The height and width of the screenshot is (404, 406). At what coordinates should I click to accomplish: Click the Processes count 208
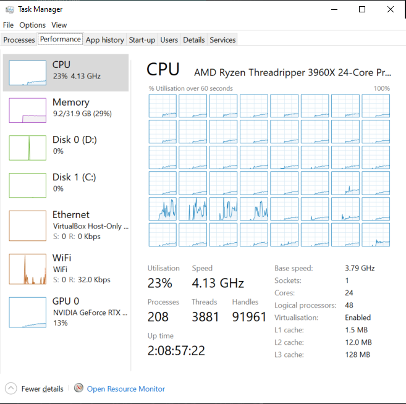[158, 317]
